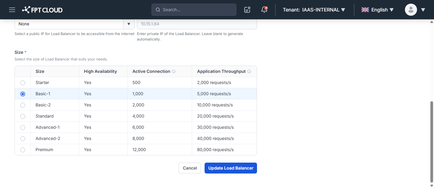
Task: Click the 8,000 active connection value
Action: coord(138,138)
